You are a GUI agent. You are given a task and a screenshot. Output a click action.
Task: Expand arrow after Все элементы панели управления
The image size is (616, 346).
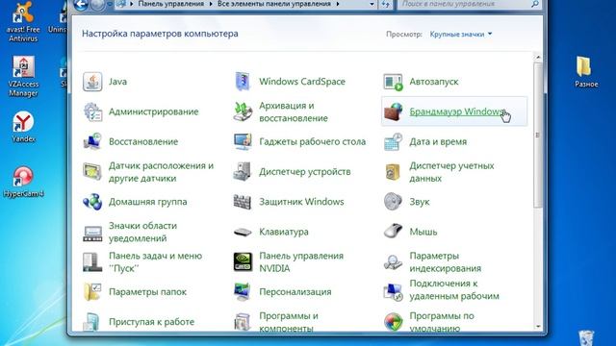338,4
